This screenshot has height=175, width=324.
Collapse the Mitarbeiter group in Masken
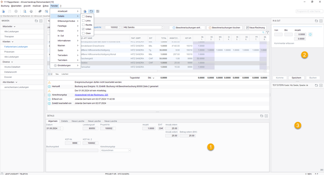(x=14, y=27)
